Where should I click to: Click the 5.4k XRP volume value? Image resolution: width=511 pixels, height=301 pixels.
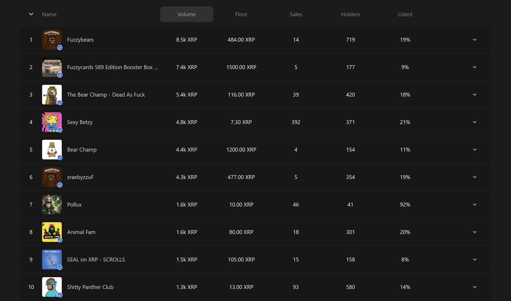point(187,95)
